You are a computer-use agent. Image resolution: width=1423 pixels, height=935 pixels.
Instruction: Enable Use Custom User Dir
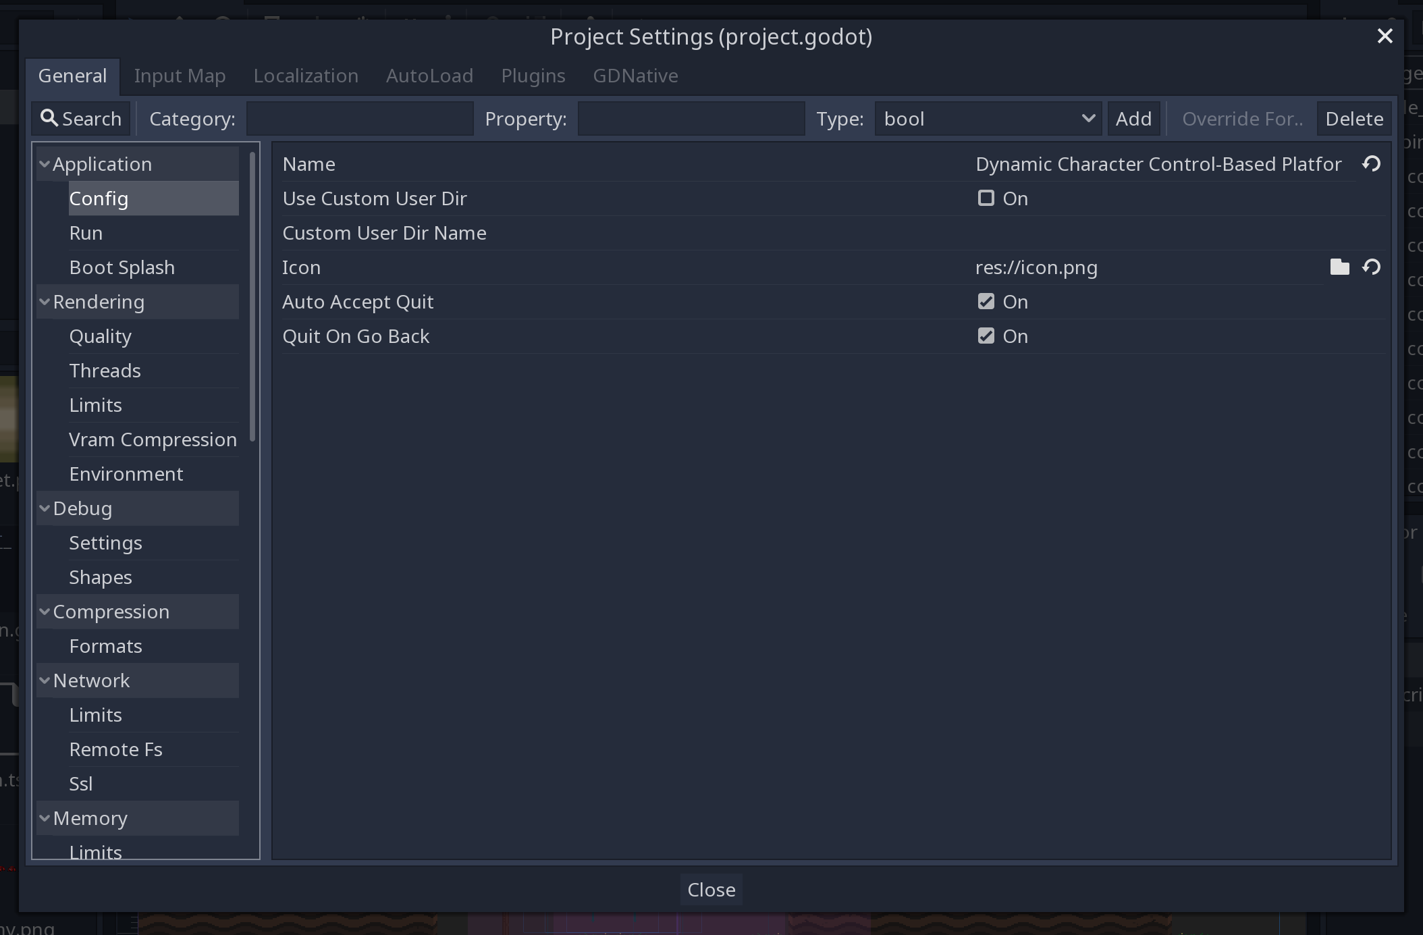coord(986,198)
